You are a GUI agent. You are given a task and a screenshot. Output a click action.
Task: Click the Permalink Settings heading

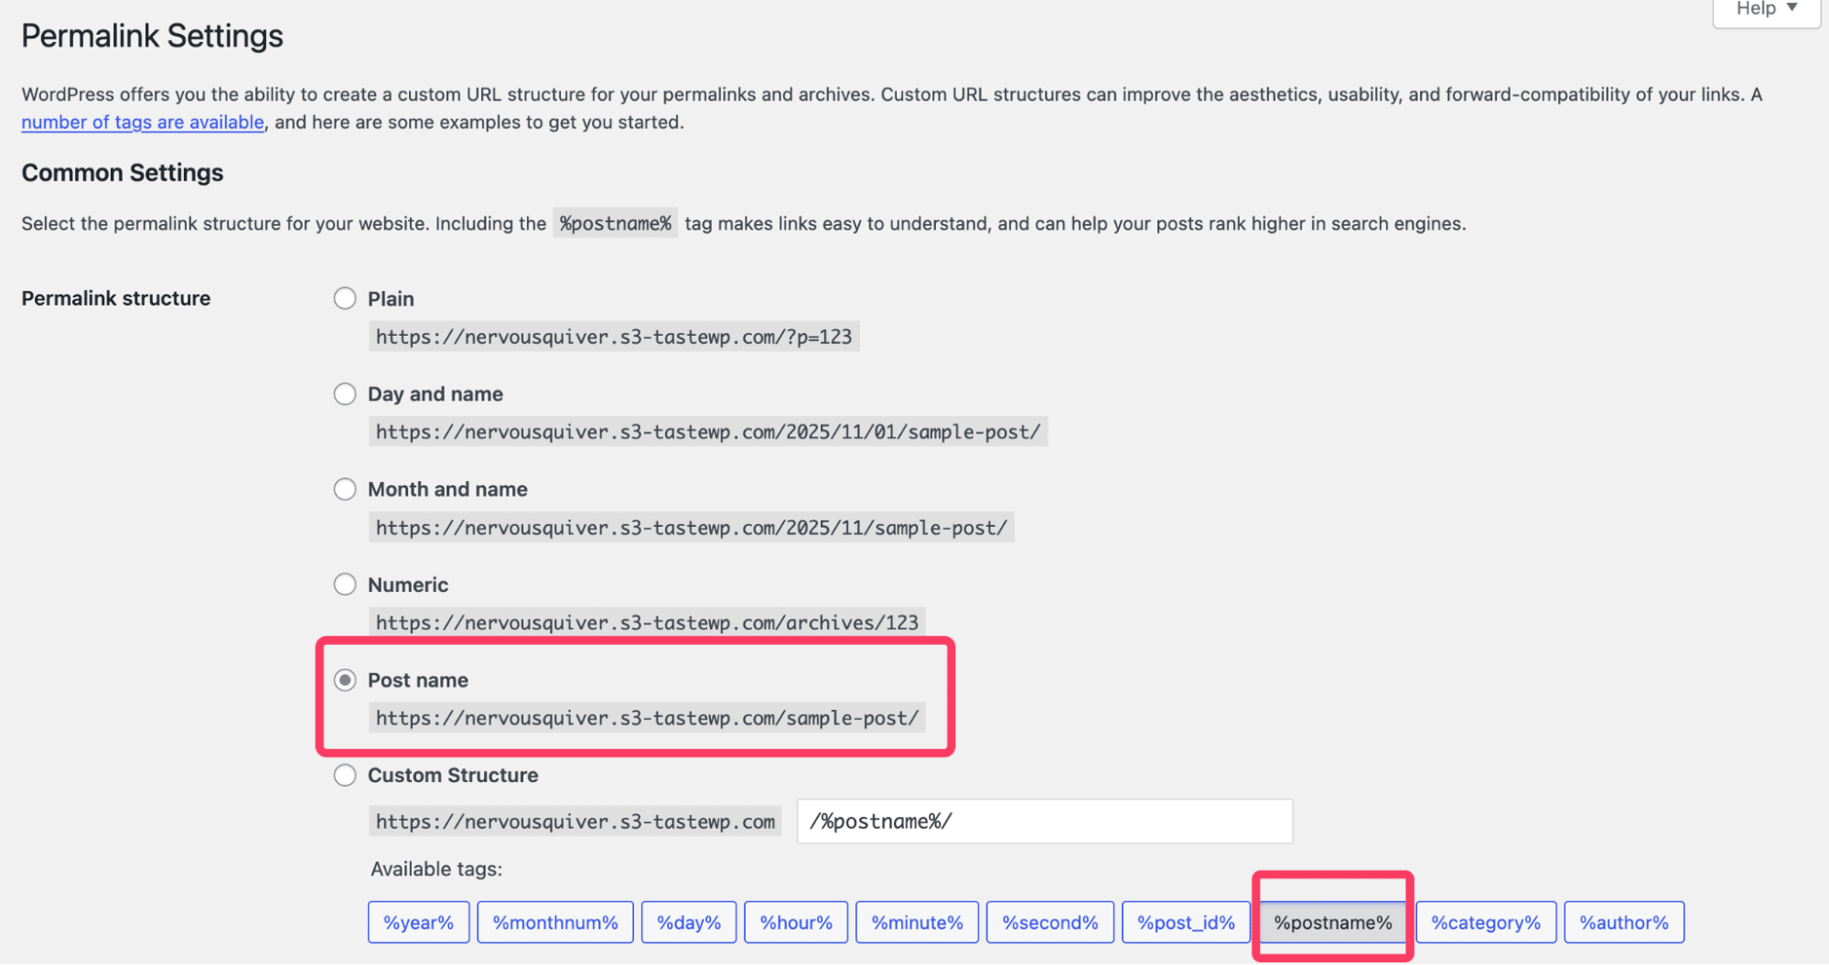pyautogui.click(x=152, y=36)
